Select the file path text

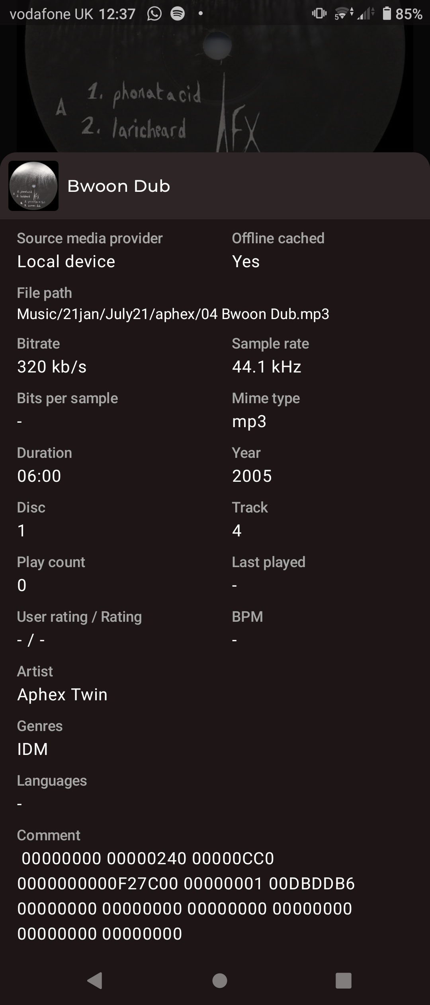click(x=173, y=314)
